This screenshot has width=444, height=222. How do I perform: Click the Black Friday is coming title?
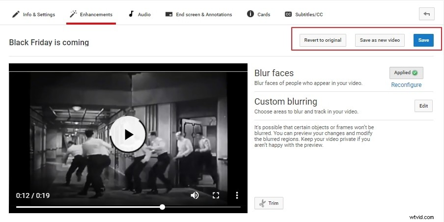click(49, 42)
